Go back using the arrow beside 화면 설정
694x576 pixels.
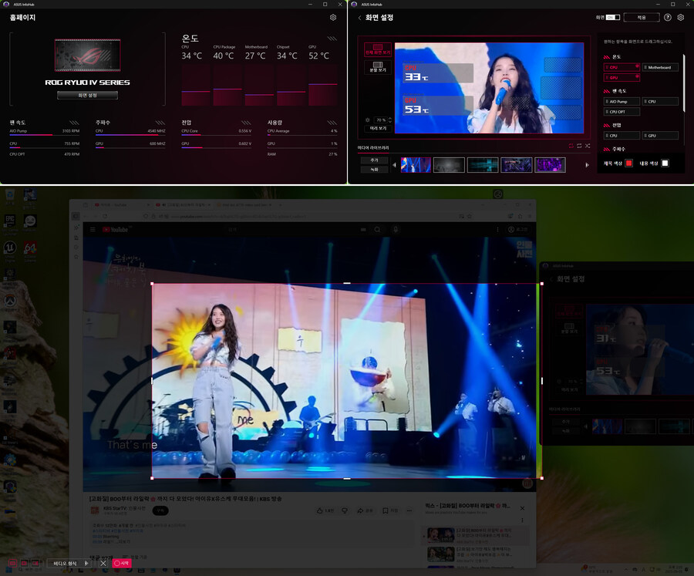pos(359,17)
